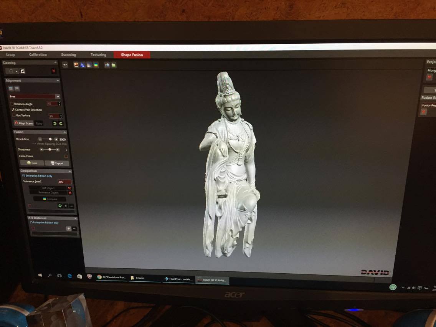The width and height of the screenshot is (436, 327).
Task: Open the Free alignment mode dropdown
Action: [x=57, y=97]
